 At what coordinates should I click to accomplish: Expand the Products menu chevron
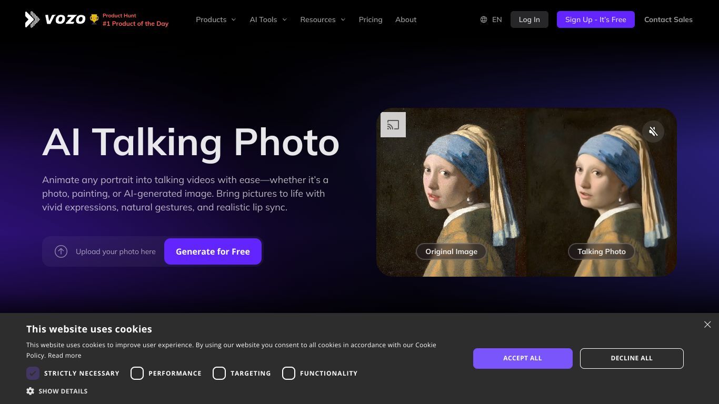[234, 19]
